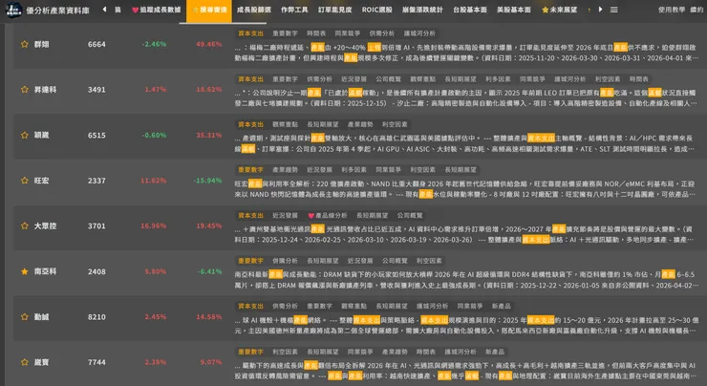Click the 49.46% value in 6664 row

point(209,44)
